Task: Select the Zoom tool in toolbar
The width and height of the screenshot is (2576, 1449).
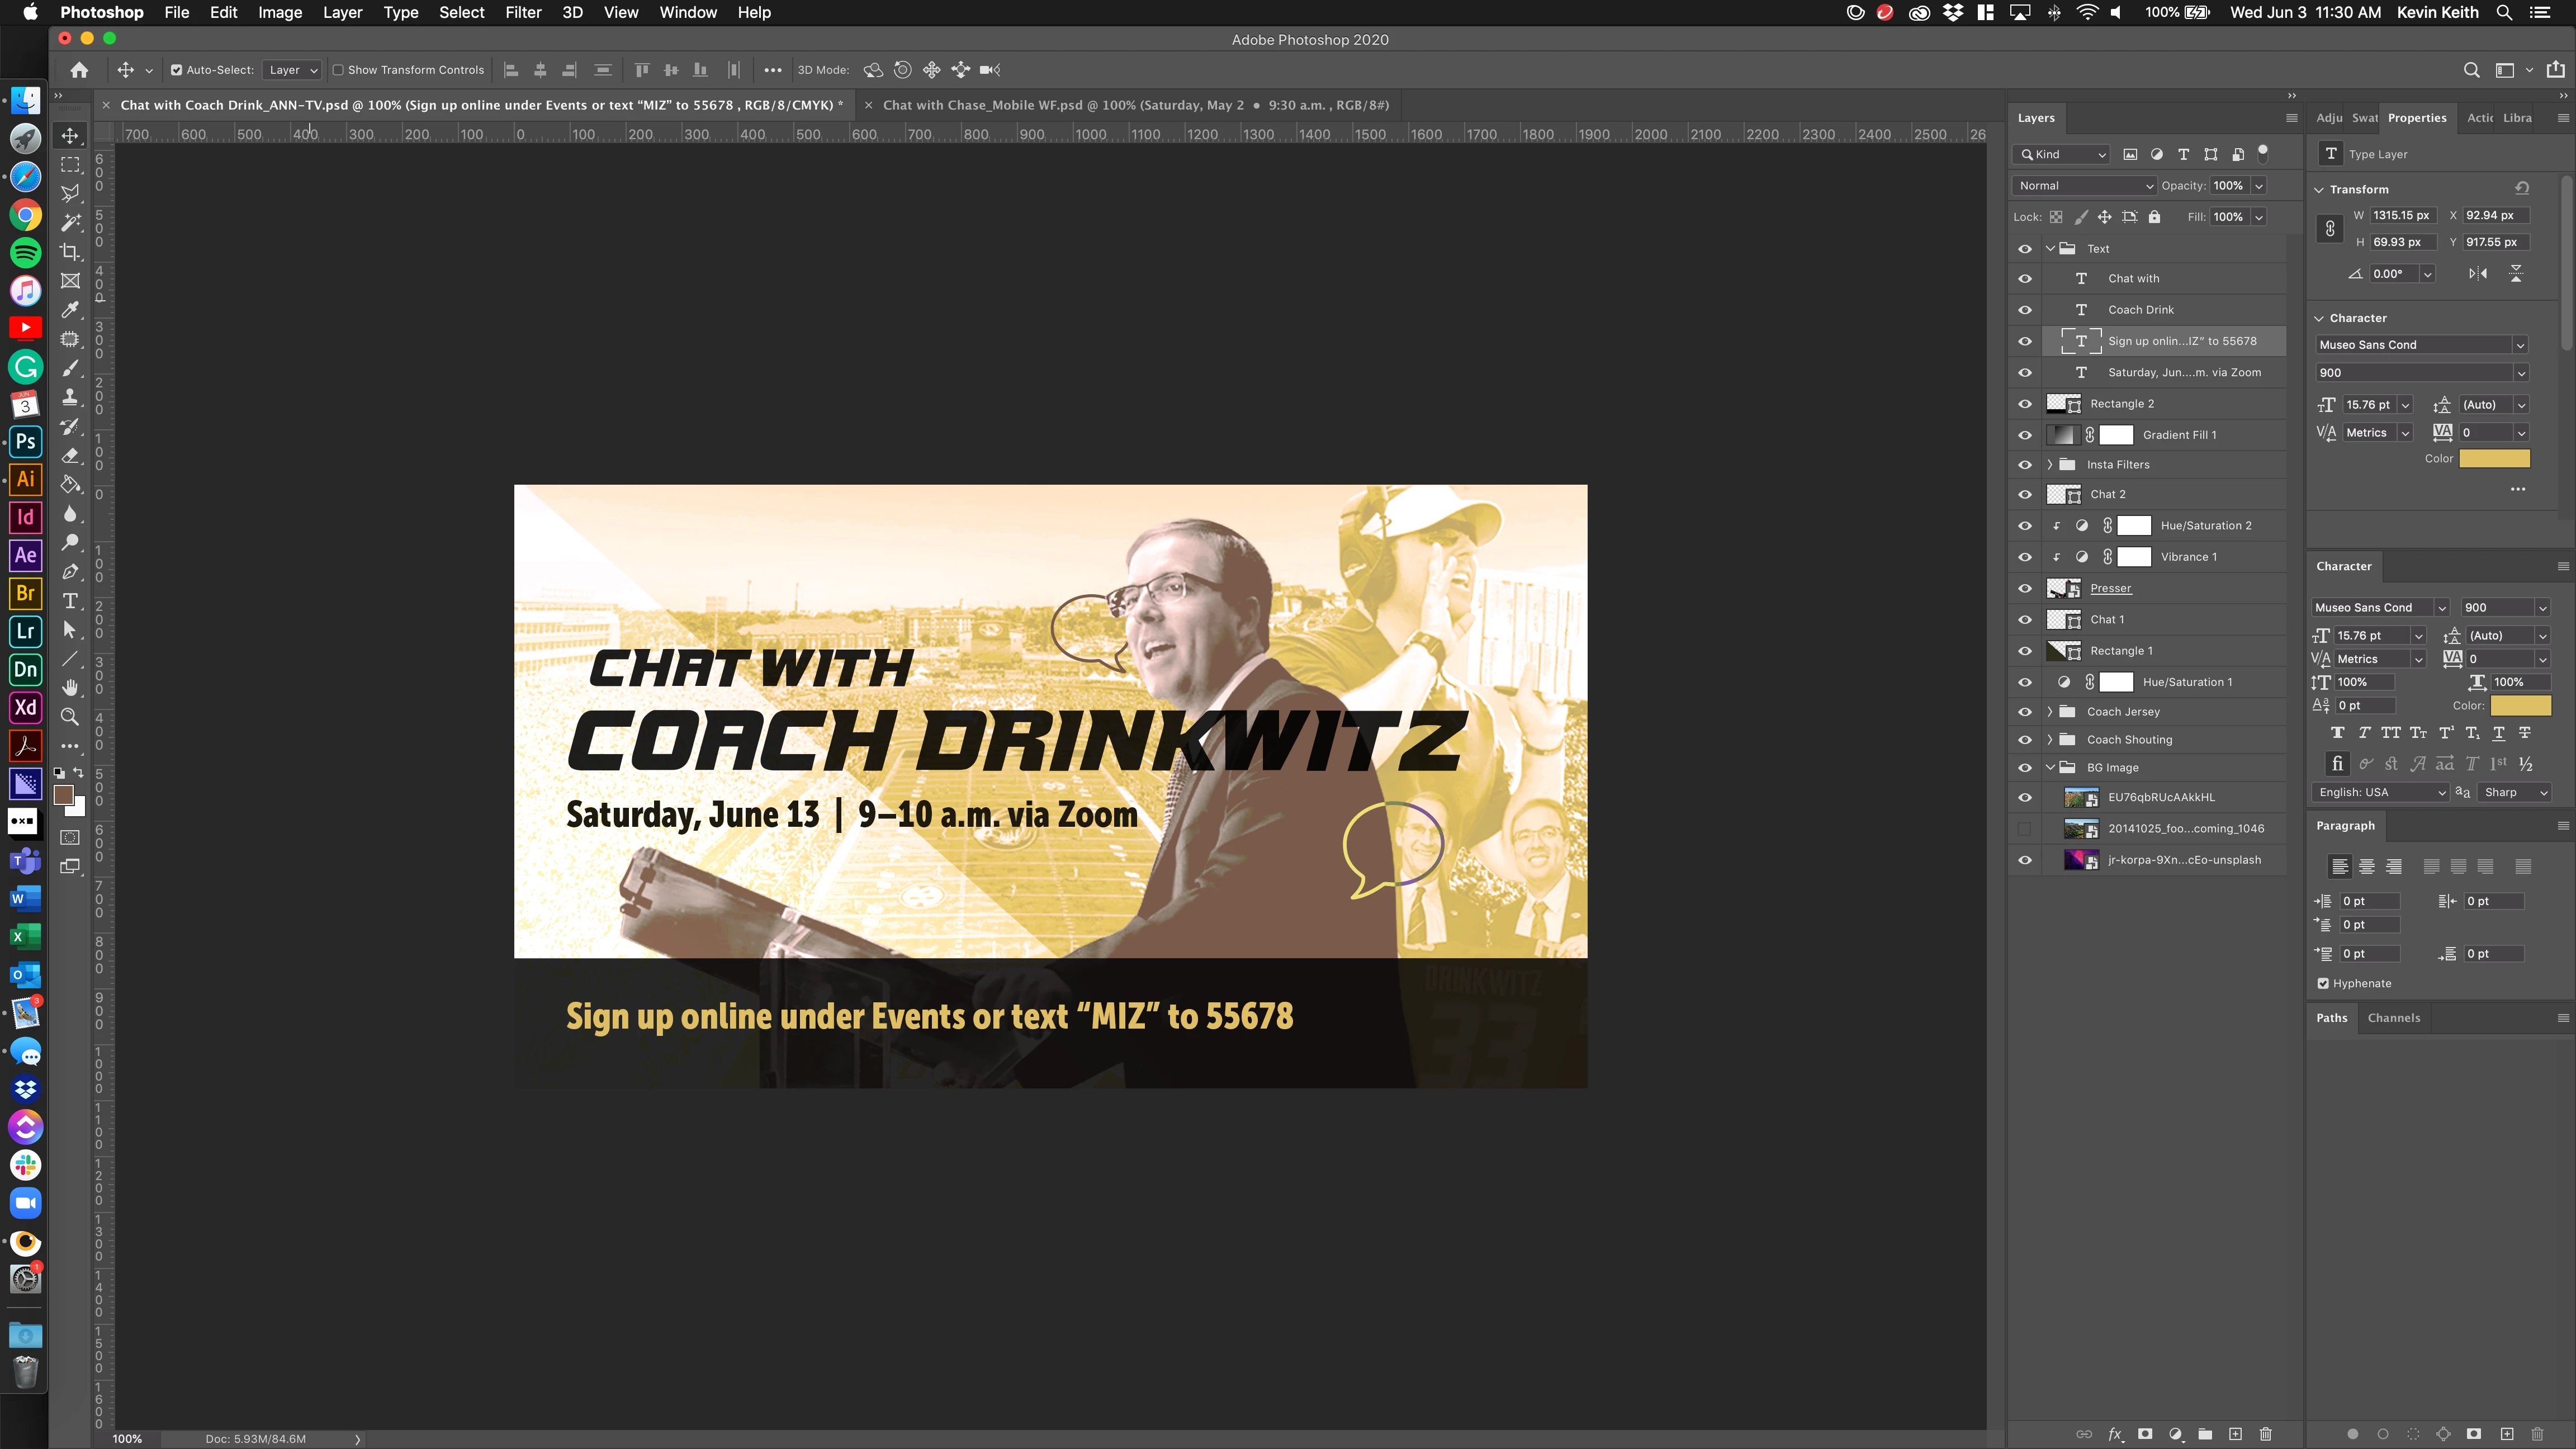Action: tap(70, 716)
